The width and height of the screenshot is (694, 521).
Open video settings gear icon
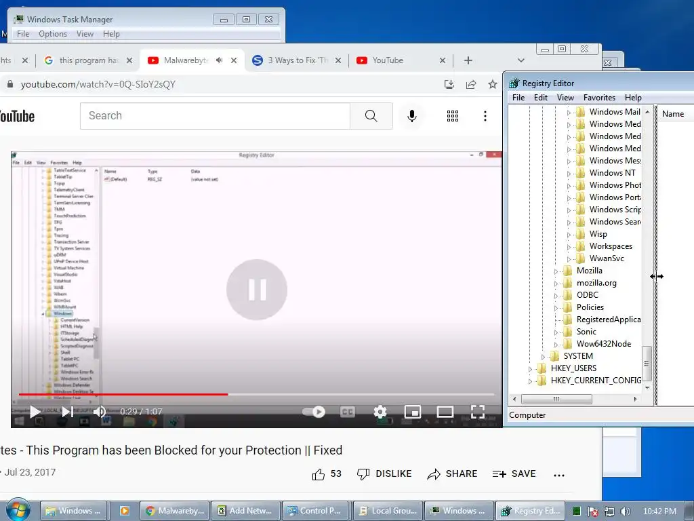380,412
